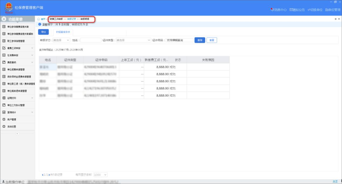Click the 申报记录 breadcrumb link
The height and width of the screenshot is (184, 342).
pyautogui.click(x=72, y=19)
